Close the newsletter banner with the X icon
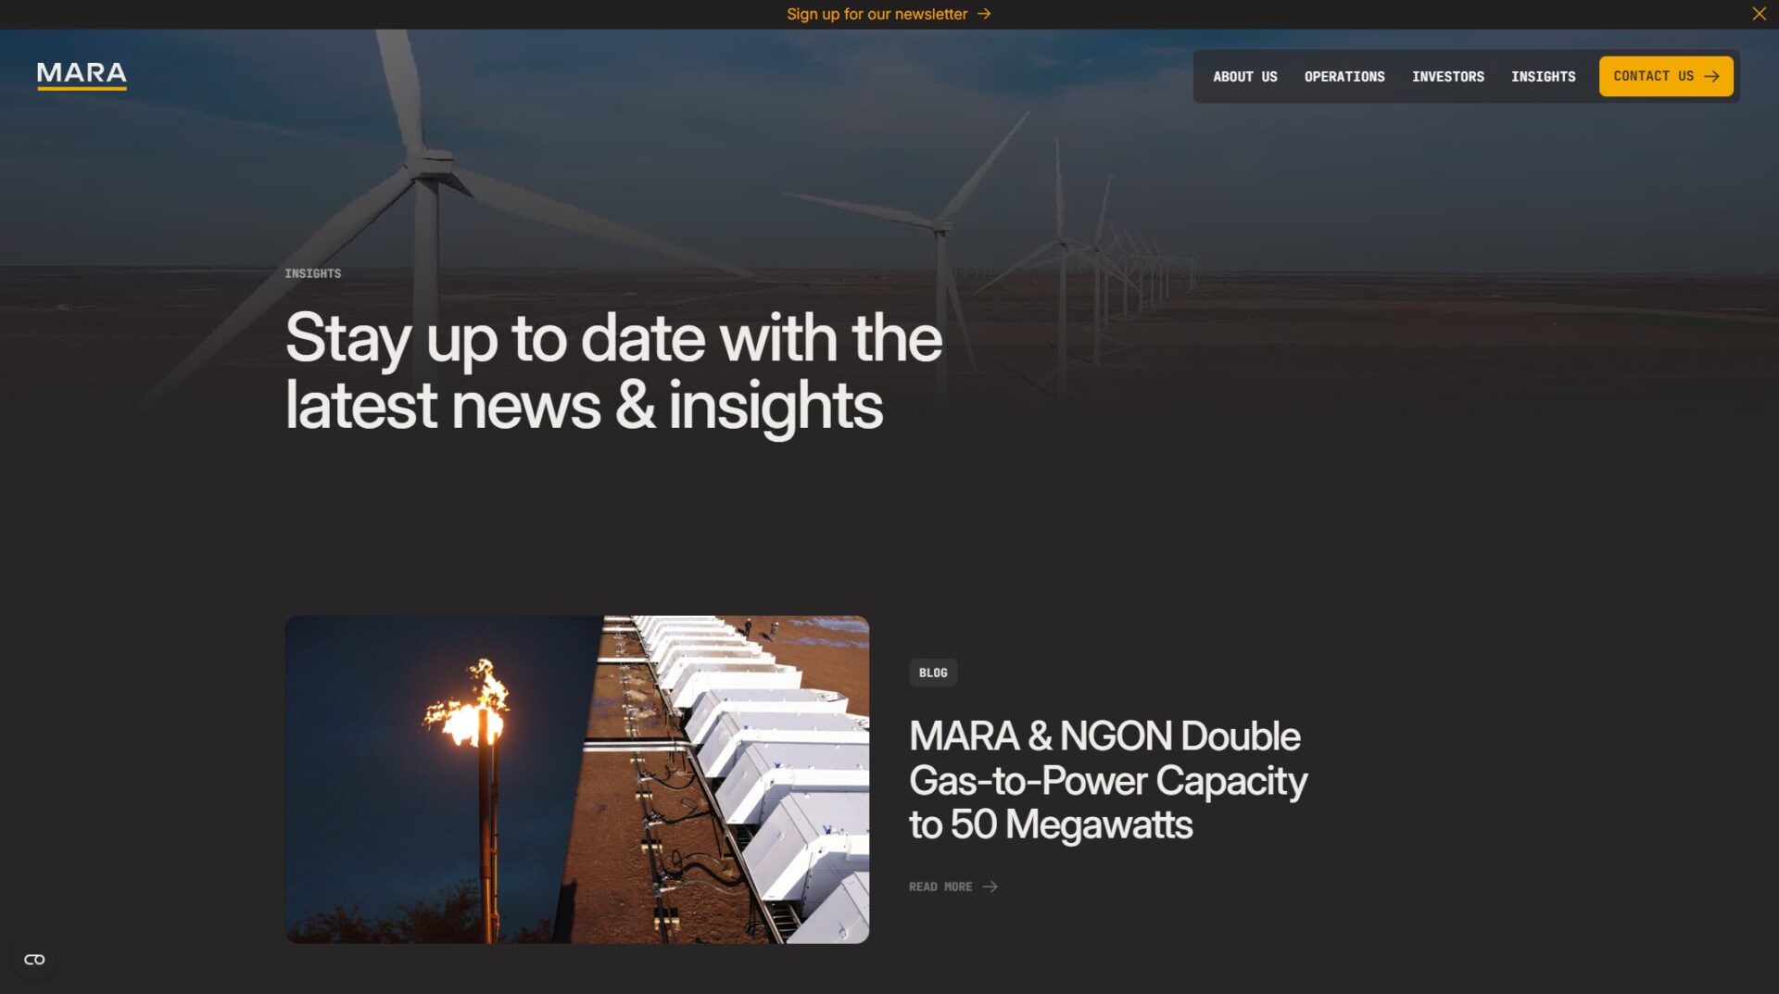Image resolution: width=1779 pixels, height=994 pixels. (x=1759, y=14)
